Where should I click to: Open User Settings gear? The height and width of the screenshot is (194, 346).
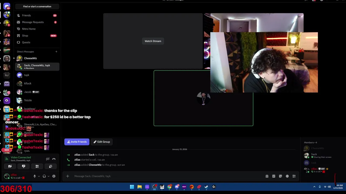point(54,176)
